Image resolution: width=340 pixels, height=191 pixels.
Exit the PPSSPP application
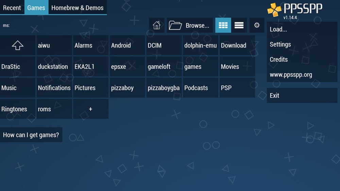[302, 95]
